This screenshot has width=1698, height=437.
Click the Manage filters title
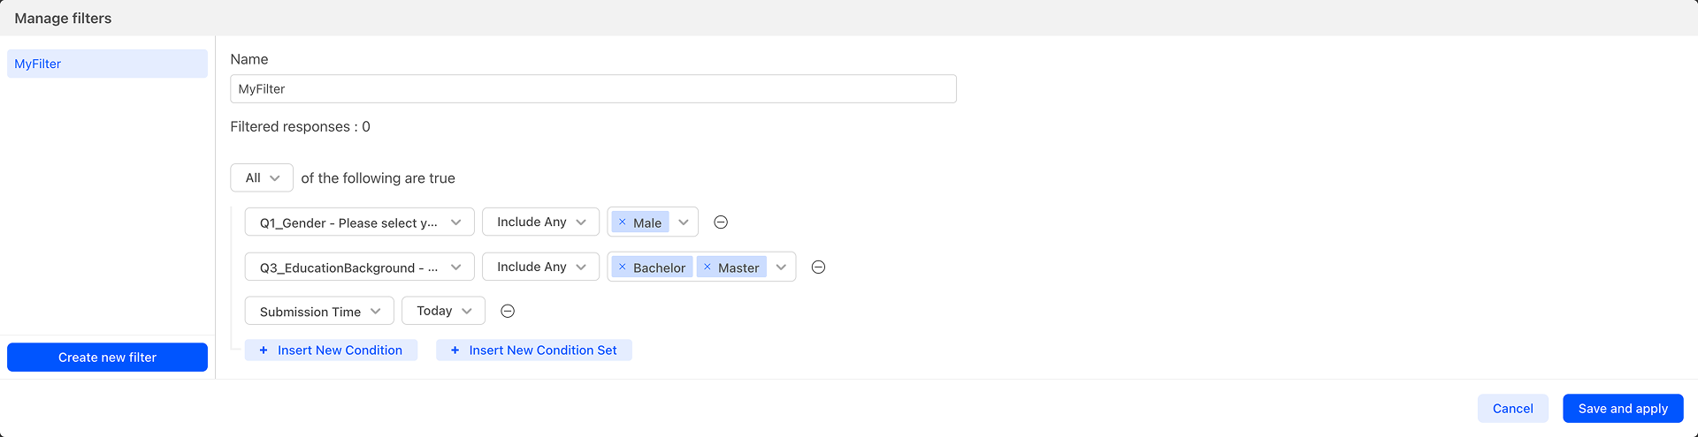(x=63, y=18)
